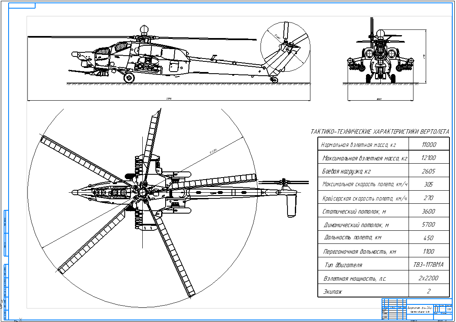This screenshot has width=456, height=322.
Task: Select the flight range value 450
Action: pos(429,238)
